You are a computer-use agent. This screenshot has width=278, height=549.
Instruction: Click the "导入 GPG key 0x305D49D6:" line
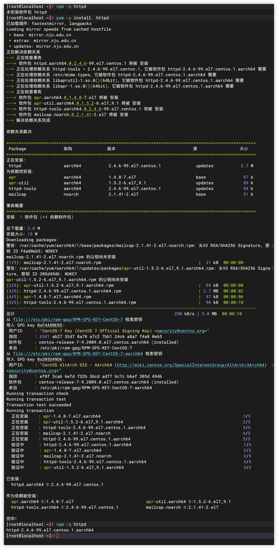(x=36, y=359)
